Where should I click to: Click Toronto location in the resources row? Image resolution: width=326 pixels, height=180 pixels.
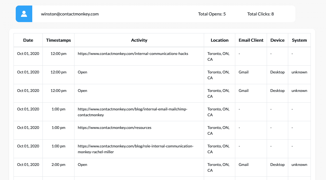coord(218,131)
